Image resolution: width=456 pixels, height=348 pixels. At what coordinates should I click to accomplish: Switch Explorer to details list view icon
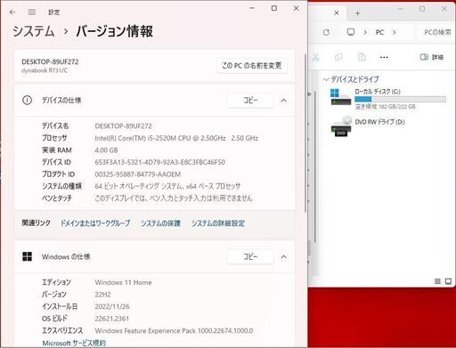point(437,281)
